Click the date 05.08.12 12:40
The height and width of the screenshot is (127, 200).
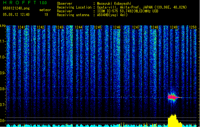pyautogui.click(x=16, y=15)
